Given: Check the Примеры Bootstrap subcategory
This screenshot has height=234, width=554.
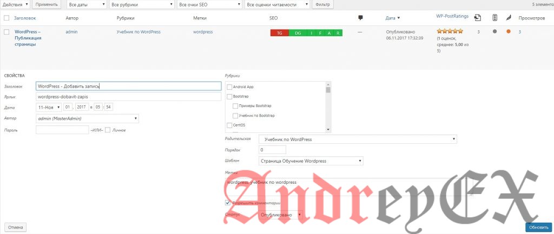Looking at the screenshot, I should [x=235, y=106].
